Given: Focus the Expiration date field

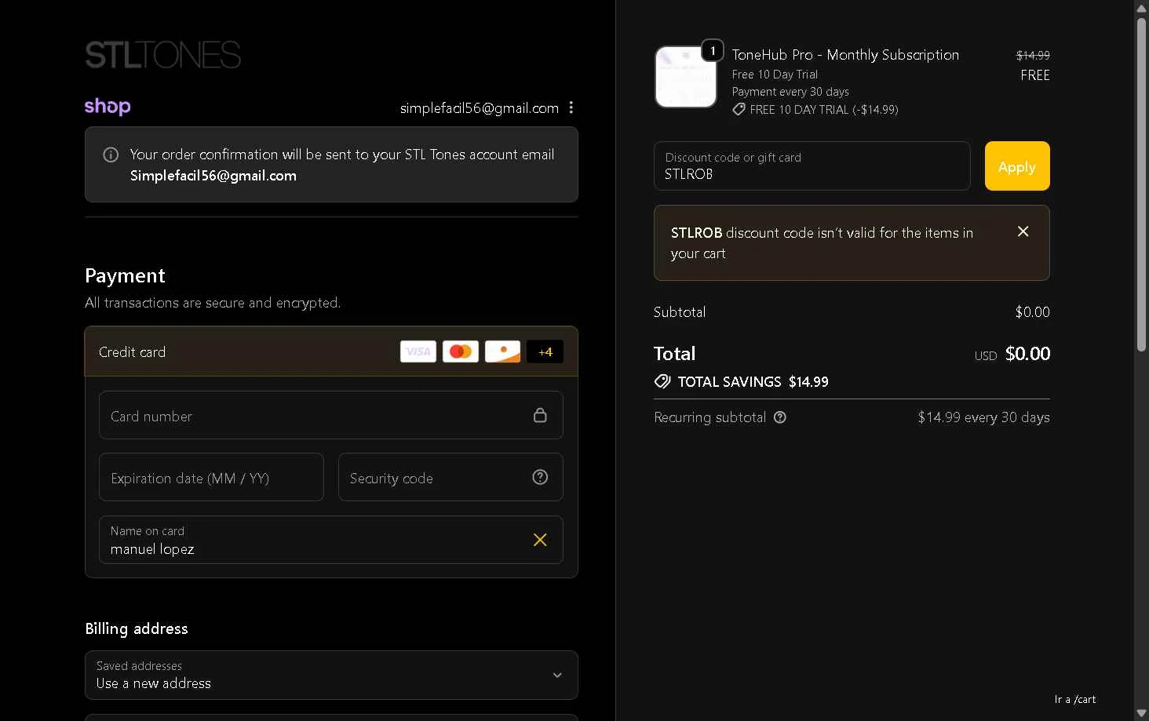Looking at the screenshot, I should point(211,477).
